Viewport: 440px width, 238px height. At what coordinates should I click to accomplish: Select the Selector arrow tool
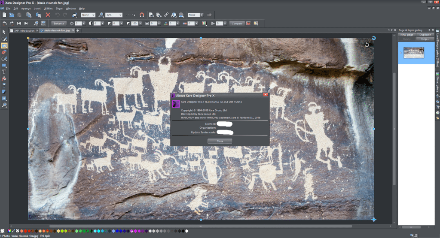pos(4,32)
